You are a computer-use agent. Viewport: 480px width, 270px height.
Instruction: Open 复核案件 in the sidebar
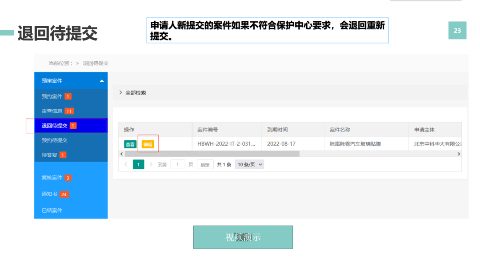(x=52, y=178)
